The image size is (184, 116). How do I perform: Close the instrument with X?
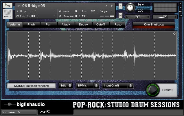(181, 3)
